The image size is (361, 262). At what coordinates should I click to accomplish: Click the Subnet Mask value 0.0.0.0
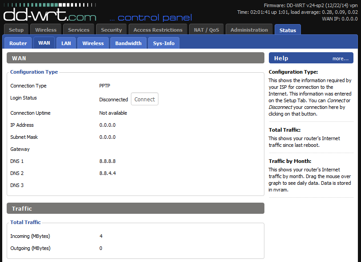[107, 137]
